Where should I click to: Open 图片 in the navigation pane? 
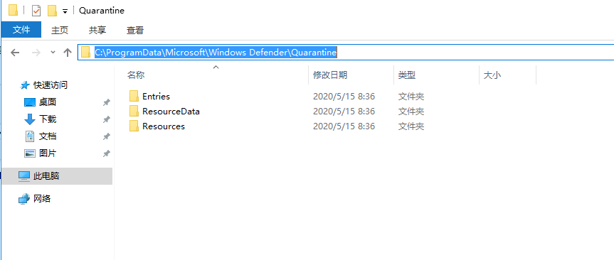pyautogui.click(x=48, y=153)
